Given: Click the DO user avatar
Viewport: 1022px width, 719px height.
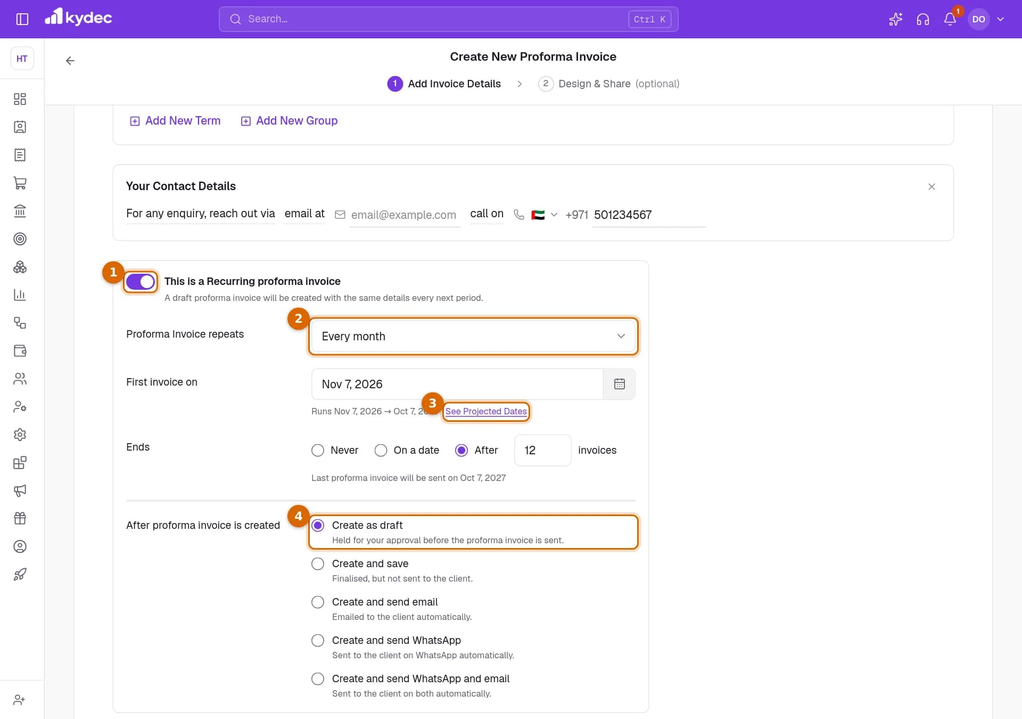Looking at the screenshot, I should click(x=978, y=19).
